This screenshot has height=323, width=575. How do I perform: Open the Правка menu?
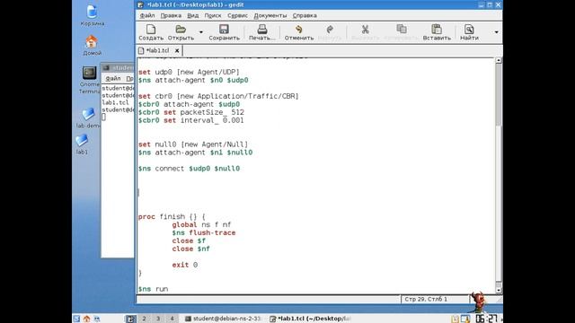point(171,16)
